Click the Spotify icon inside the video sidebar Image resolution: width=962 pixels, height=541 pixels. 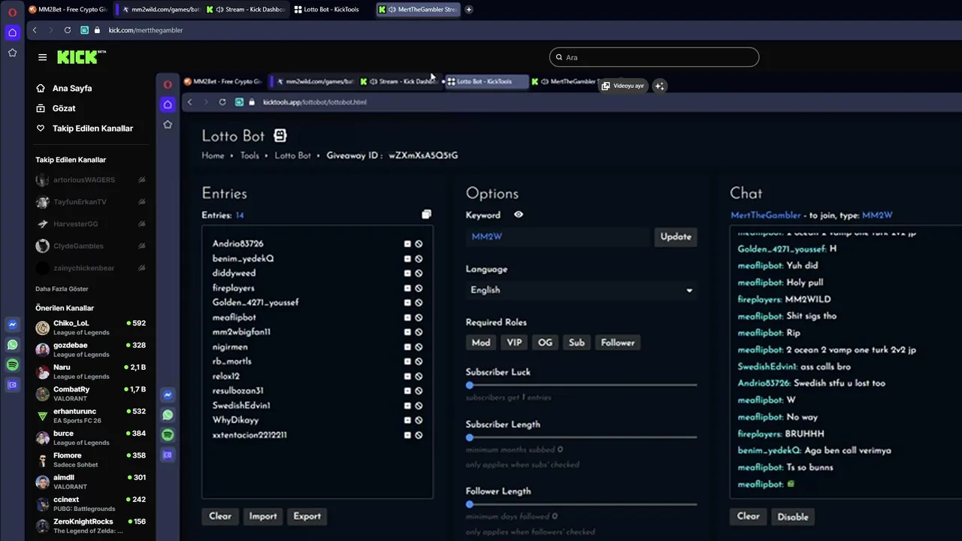168,434
